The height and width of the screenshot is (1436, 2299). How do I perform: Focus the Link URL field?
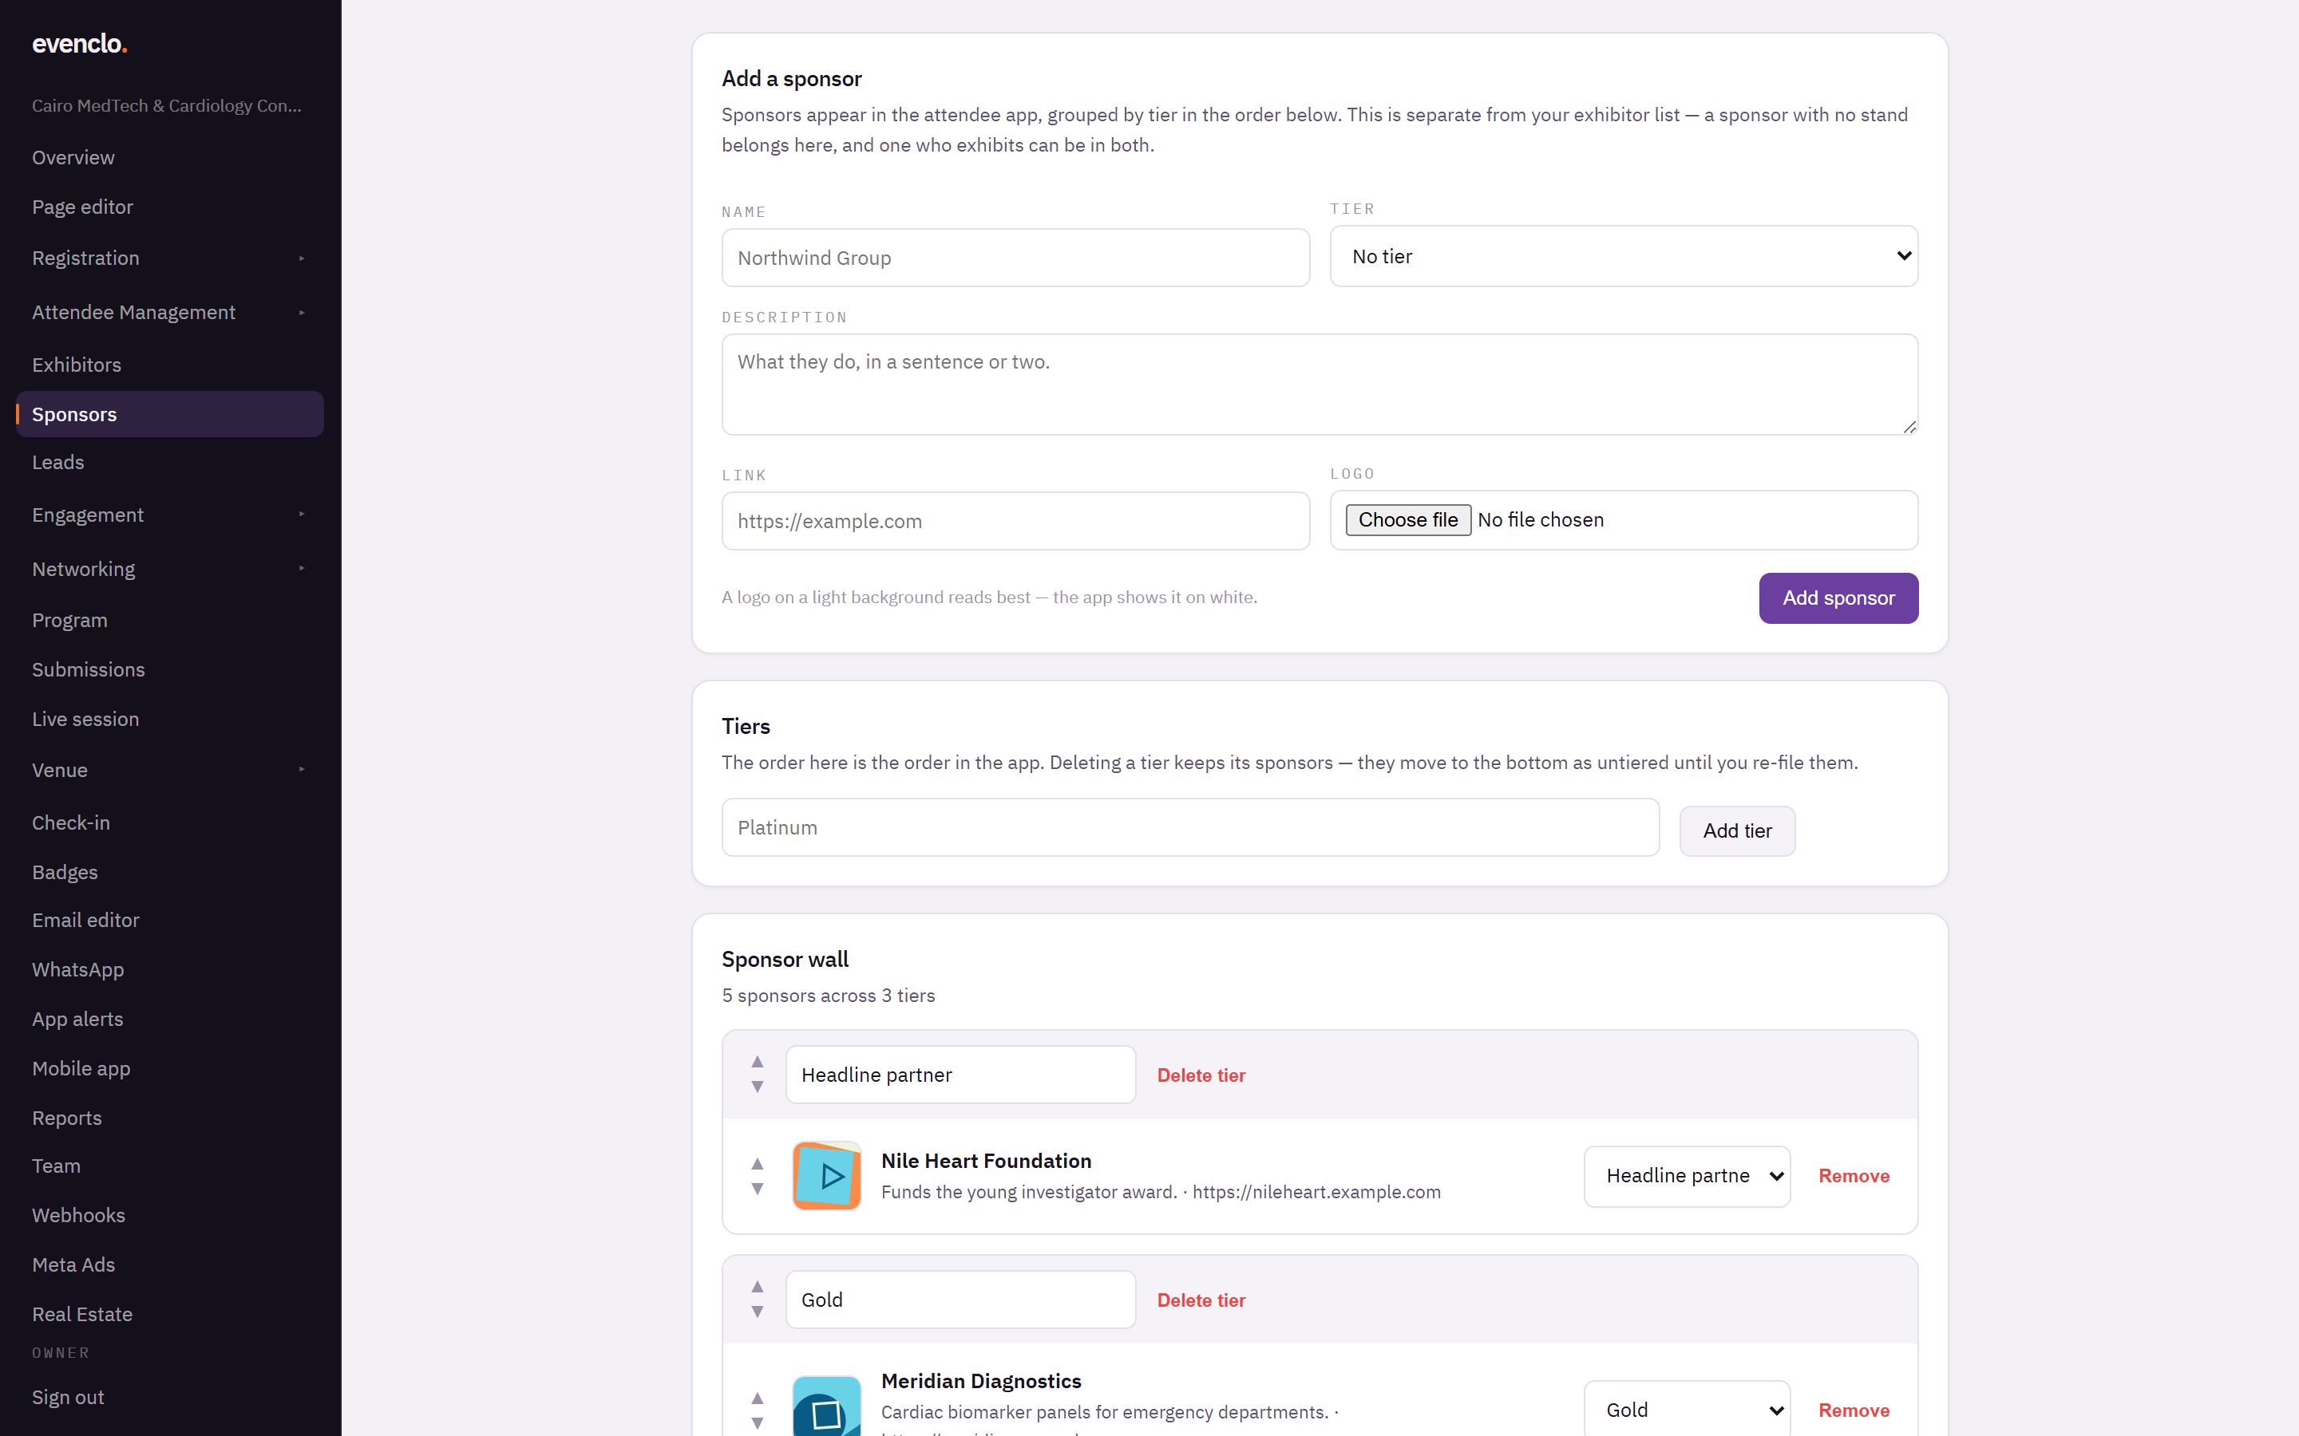coord(1015,520)
